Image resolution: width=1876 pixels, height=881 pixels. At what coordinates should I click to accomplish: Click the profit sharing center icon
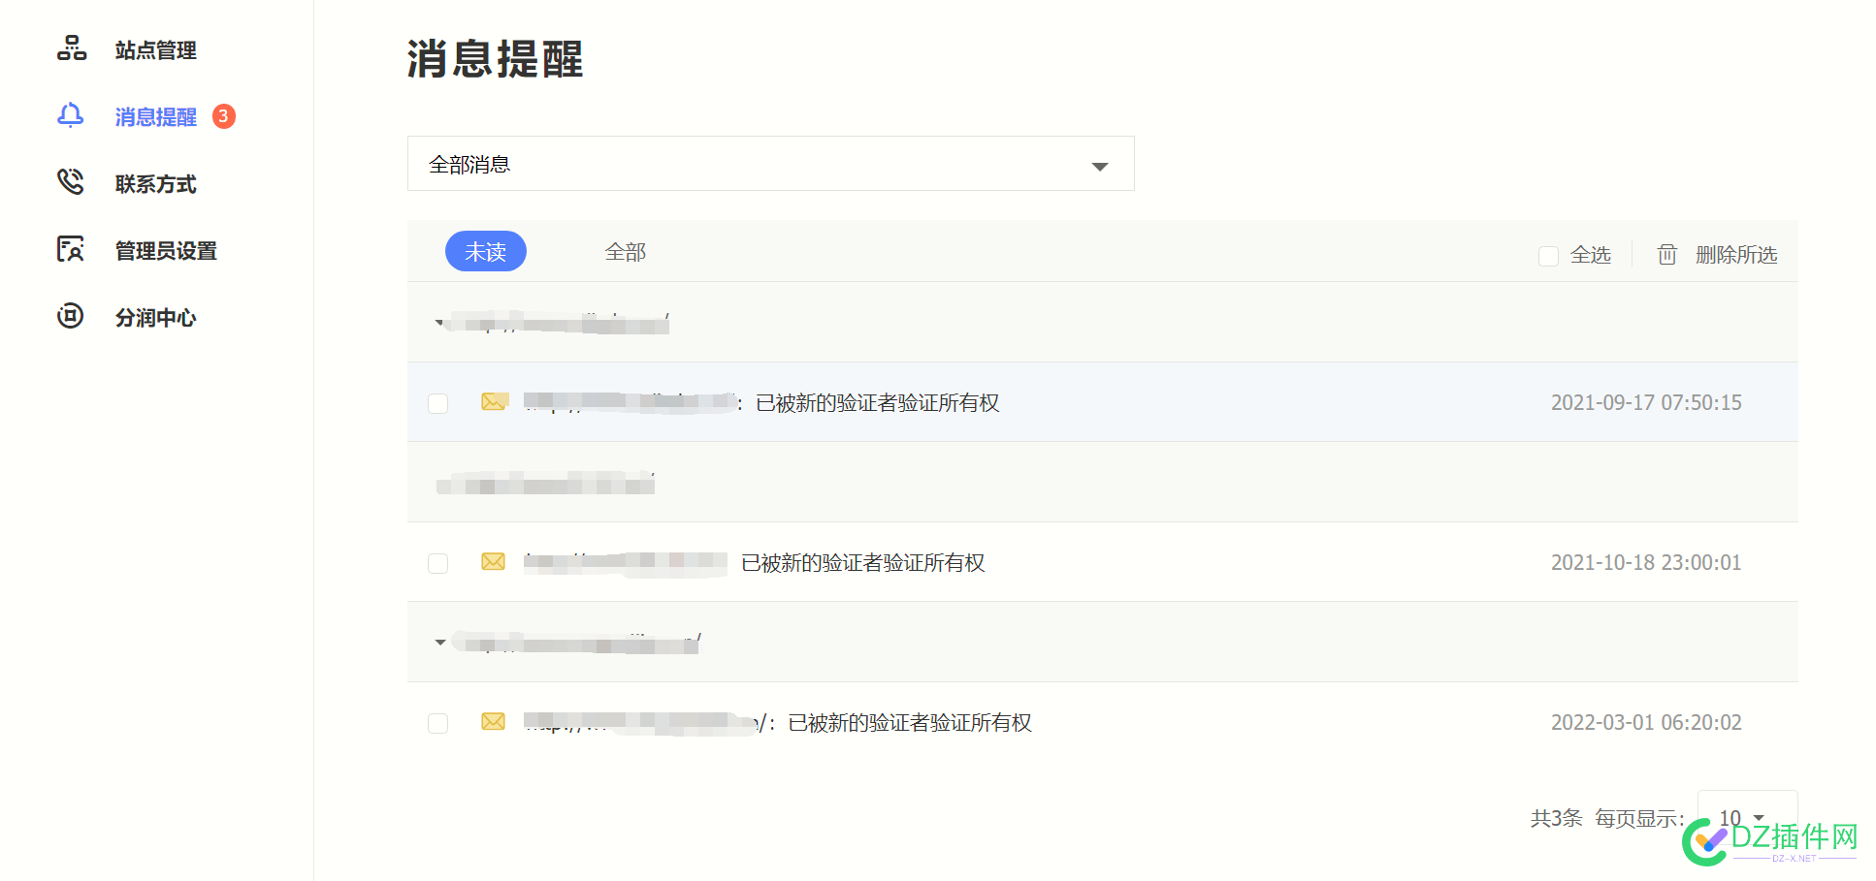(x=71, y=316)
